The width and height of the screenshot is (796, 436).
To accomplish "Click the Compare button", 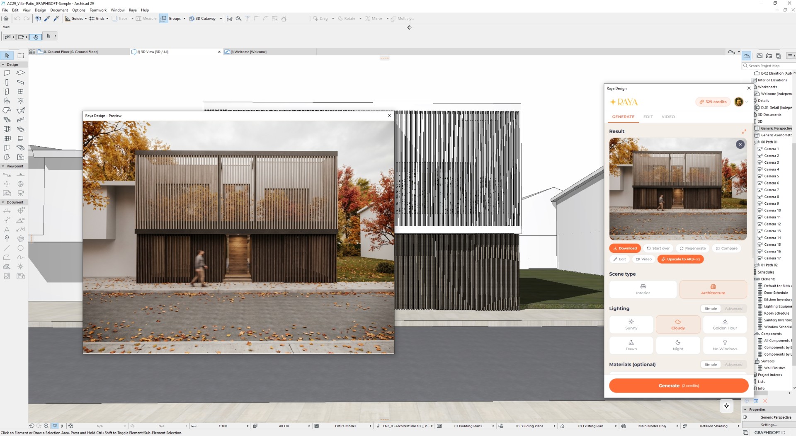I will (726, 248).
